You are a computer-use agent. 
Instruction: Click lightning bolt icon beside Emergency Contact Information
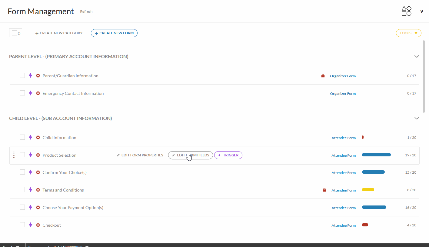(30, 93)
